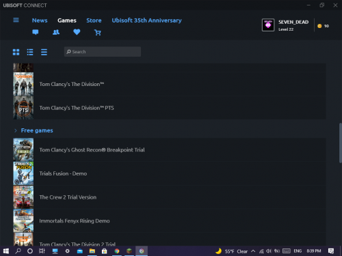Screen dimensions: 342x256
Task: Open the 55°F Clear weather widget
Action: pos(231,251)
